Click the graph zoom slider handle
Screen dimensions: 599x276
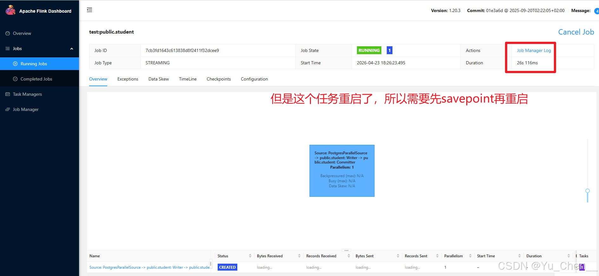(x=588, y=191)
